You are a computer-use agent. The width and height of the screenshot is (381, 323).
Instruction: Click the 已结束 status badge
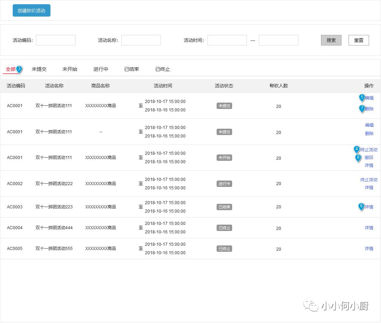224,207
